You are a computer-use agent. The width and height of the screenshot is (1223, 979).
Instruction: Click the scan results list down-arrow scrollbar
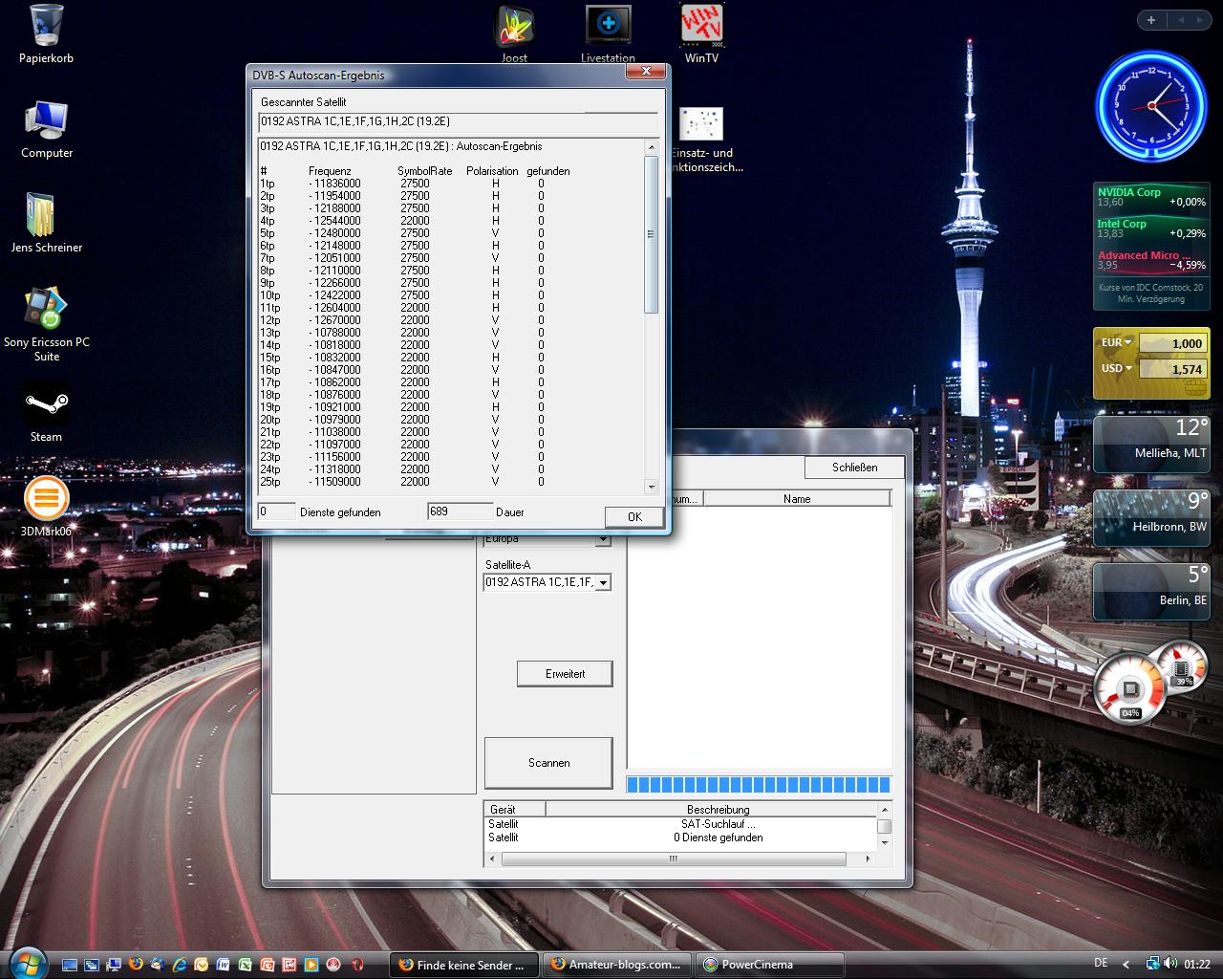tap(652, 487)
